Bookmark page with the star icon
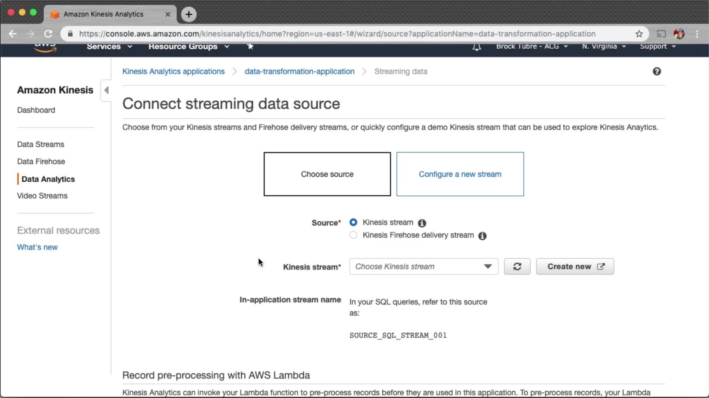The height and width of the screenshot is (398, 709). tap(639, 34)
